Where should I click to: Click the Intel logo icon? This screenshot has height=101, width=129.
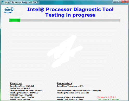click(9, 10)
